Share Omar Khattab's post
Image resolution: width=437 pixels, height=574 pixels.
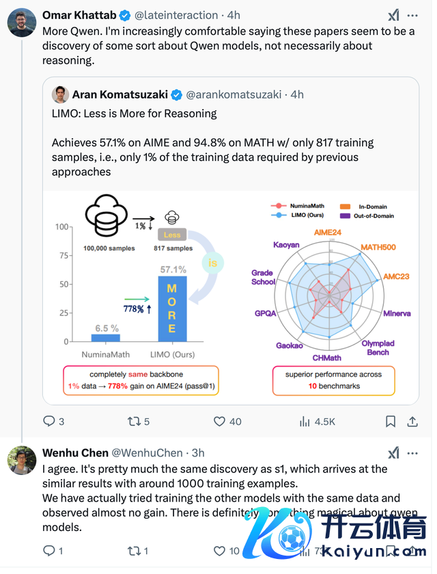point(412,422)
